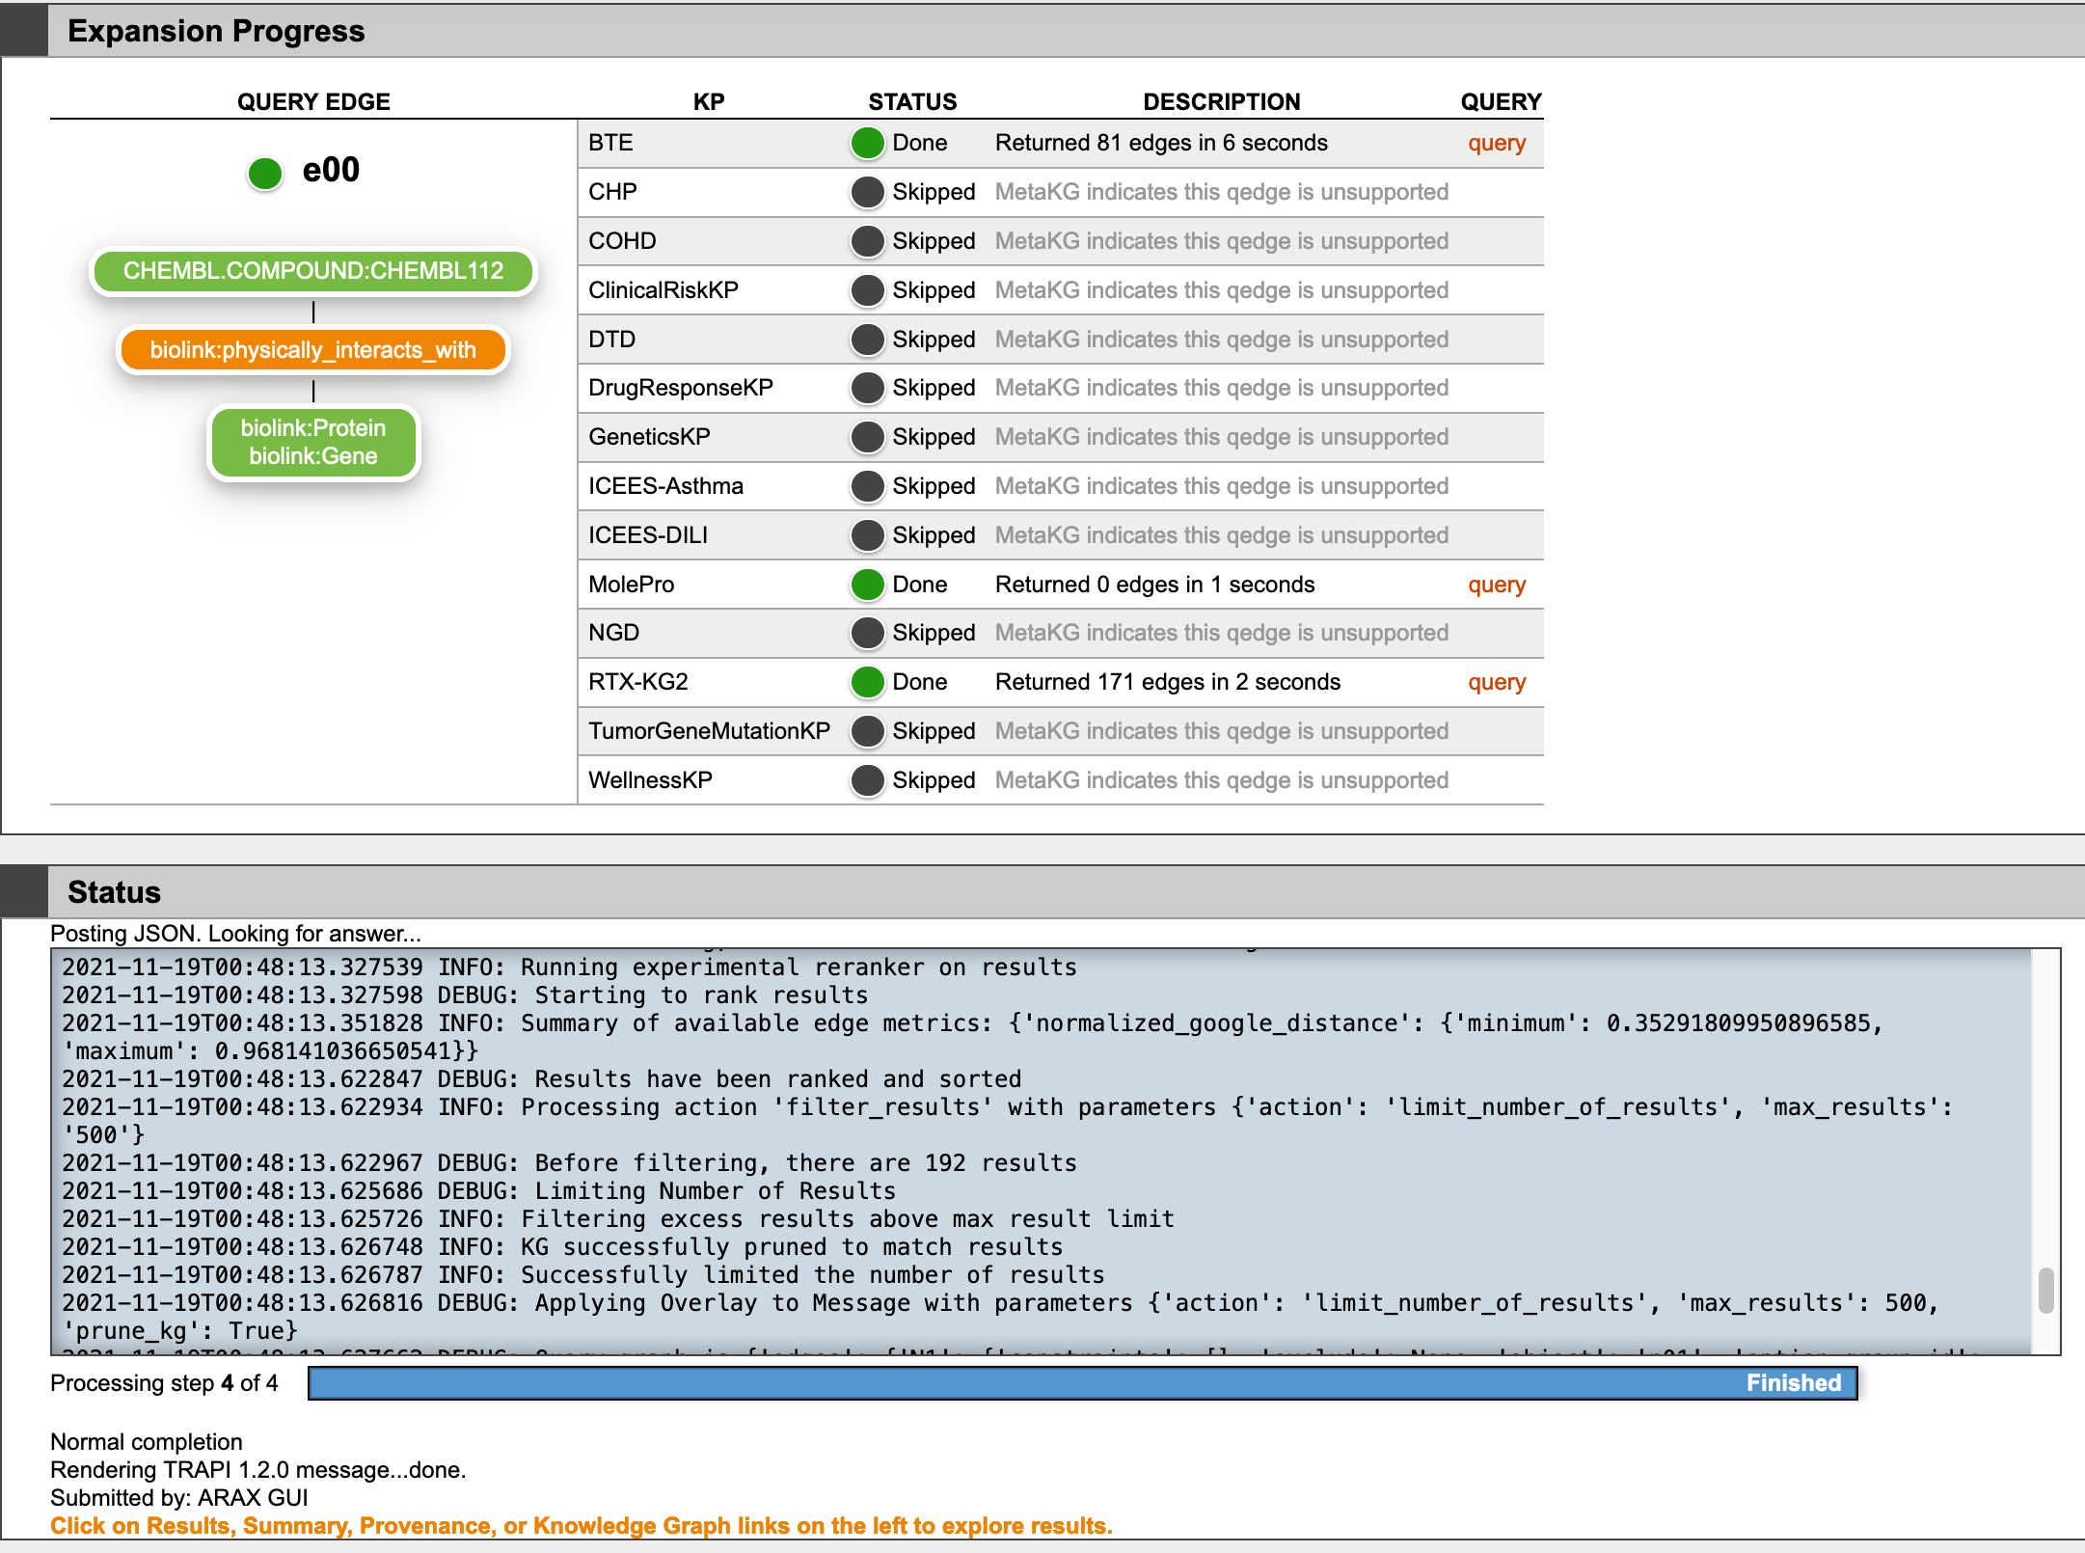Open the query link for MolePro
The image size is (2085, 1553).
click(1497, 586)
